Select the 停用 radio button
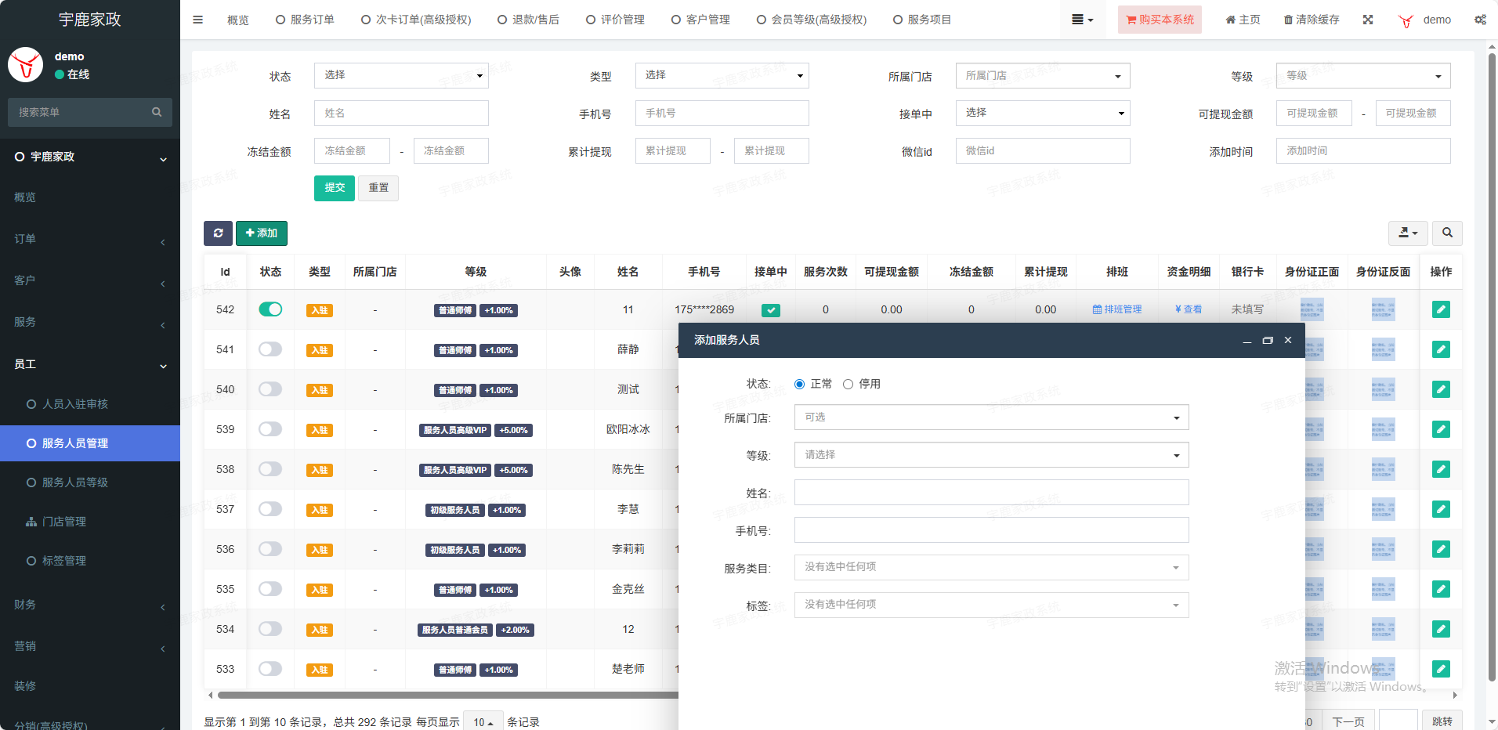Screen dimensions: 1498x730 coord(848,384)
